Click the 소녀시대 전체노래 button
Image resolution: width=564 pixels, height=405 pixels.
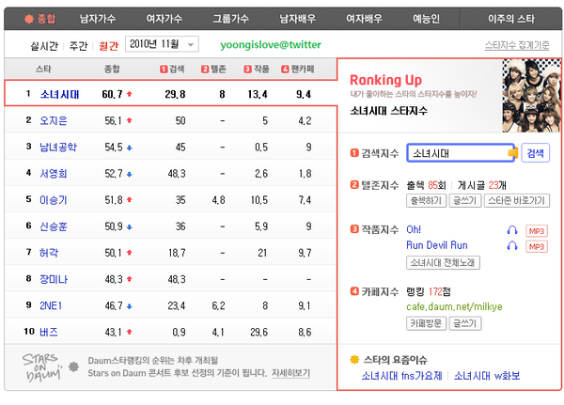click(443, 263)
